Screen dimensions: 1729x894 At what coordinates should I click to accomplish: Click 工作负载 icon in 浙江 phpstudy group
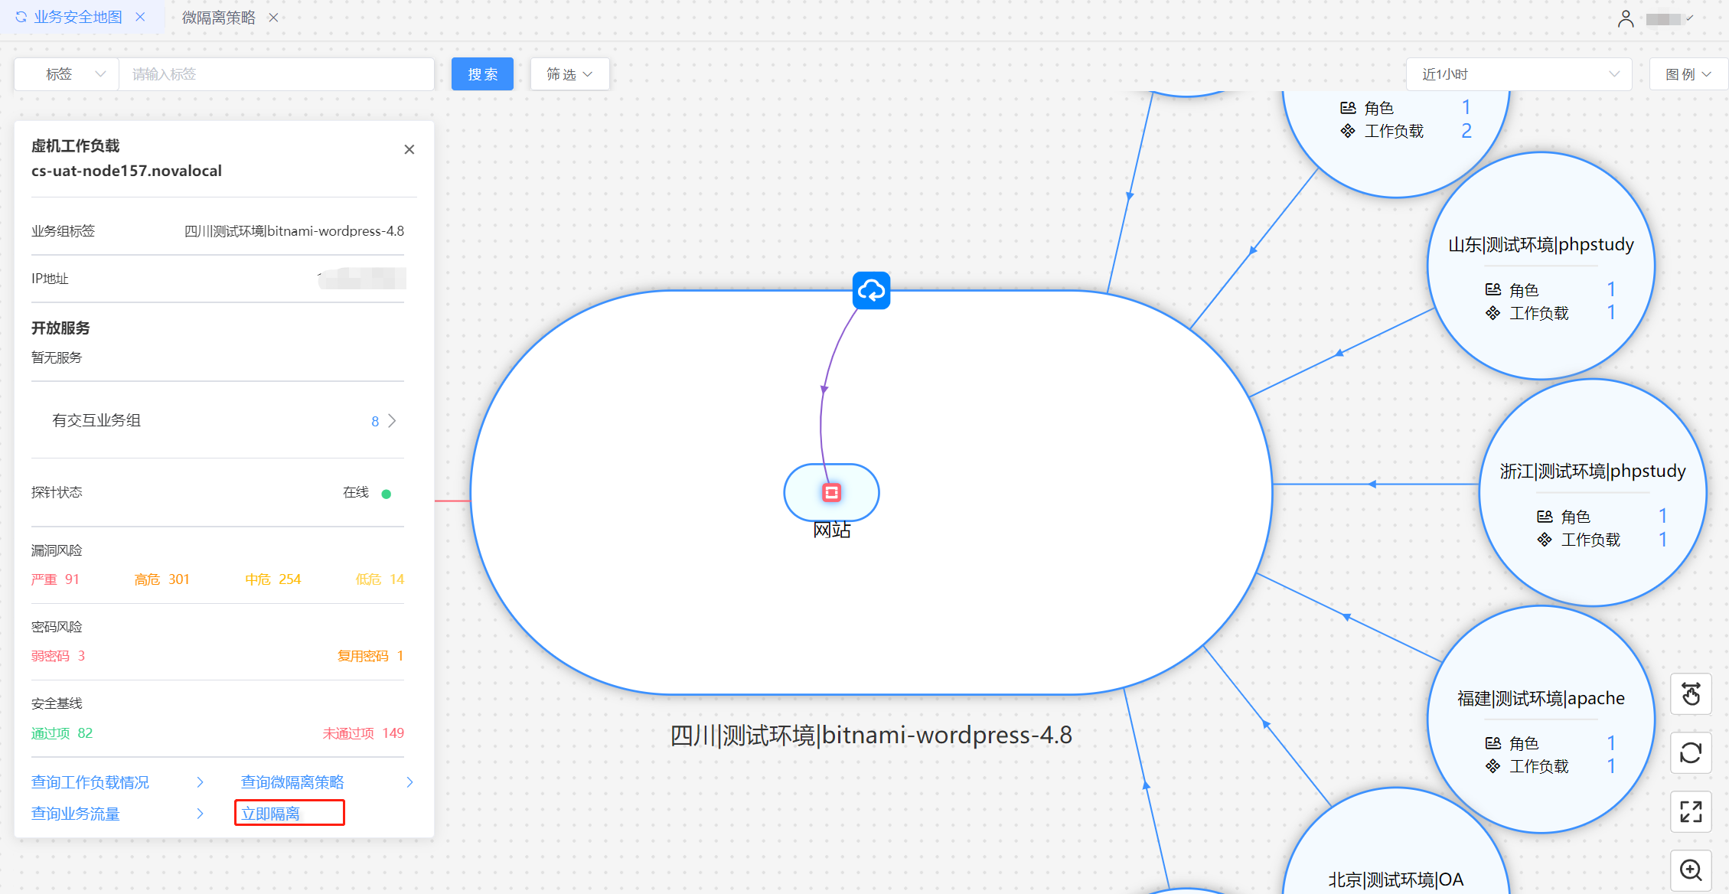tap(1545, 540)
